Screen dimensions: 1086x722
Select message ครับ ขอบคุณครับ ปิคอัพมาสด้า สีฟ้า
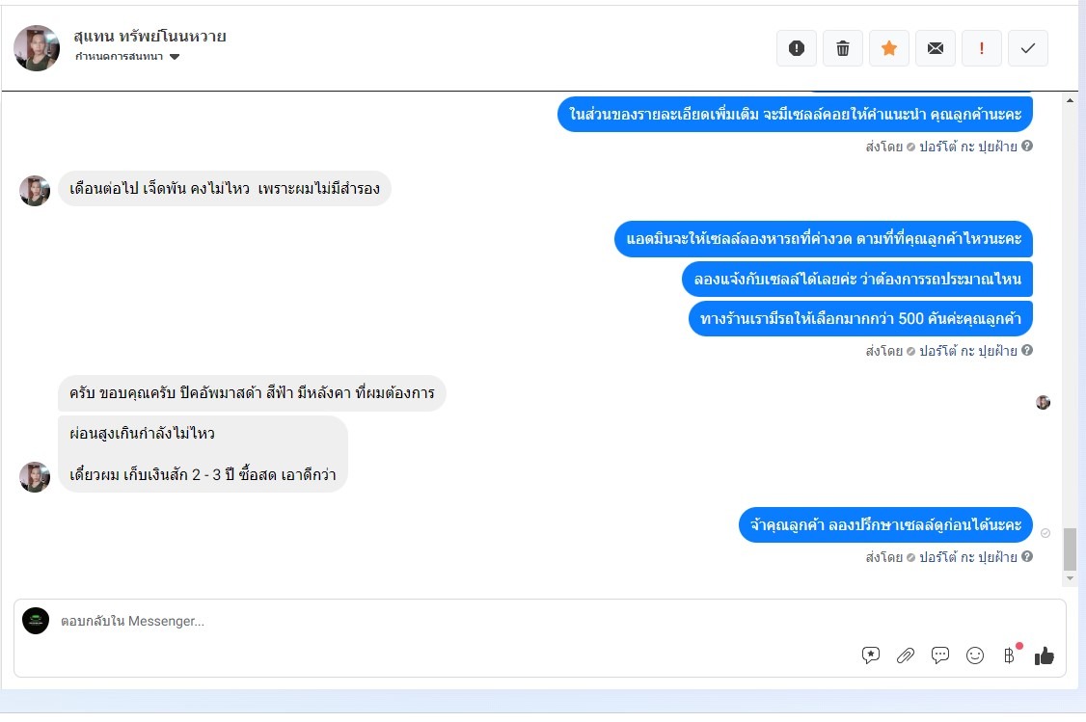(252, 393)
